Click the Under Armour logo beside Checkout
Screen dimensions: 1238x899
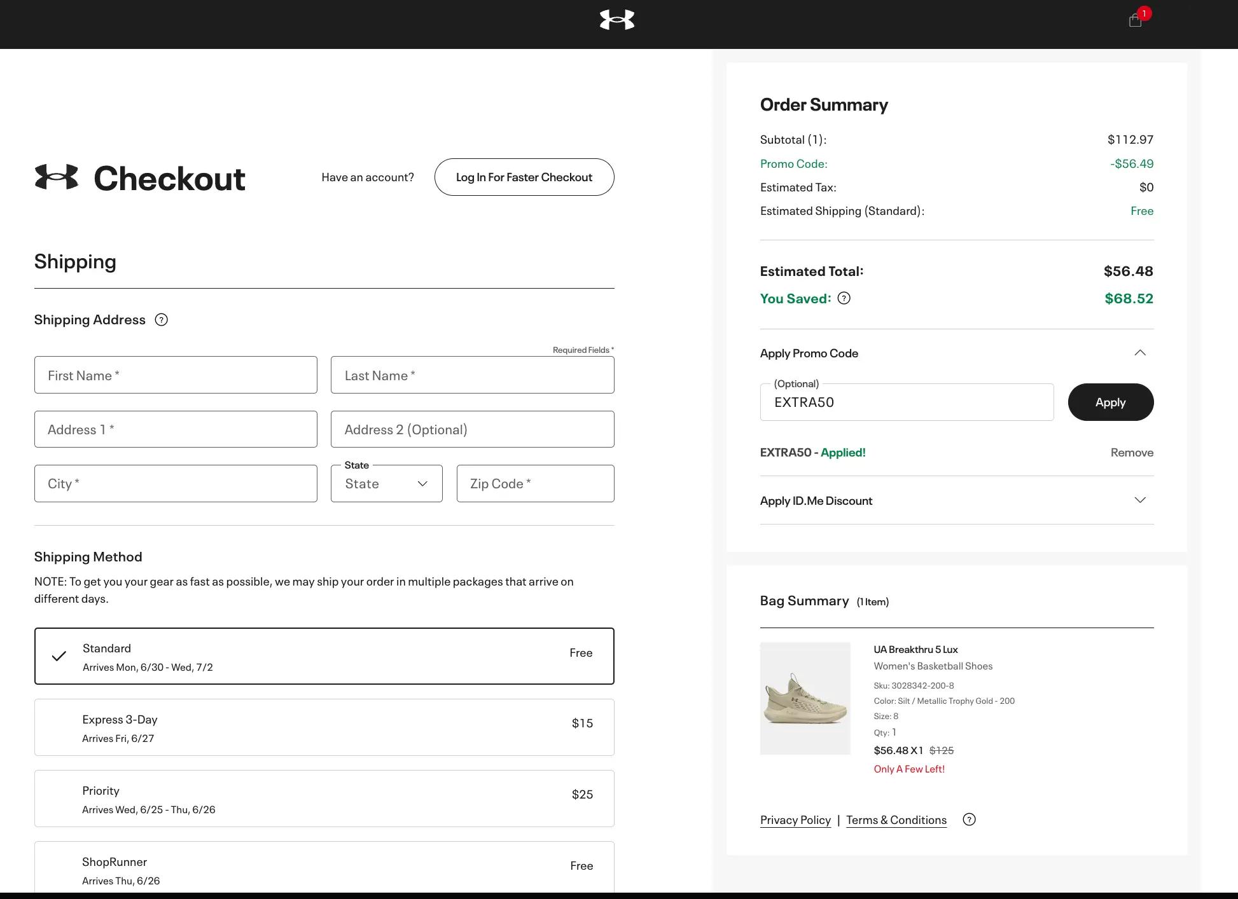coord(57,177)
